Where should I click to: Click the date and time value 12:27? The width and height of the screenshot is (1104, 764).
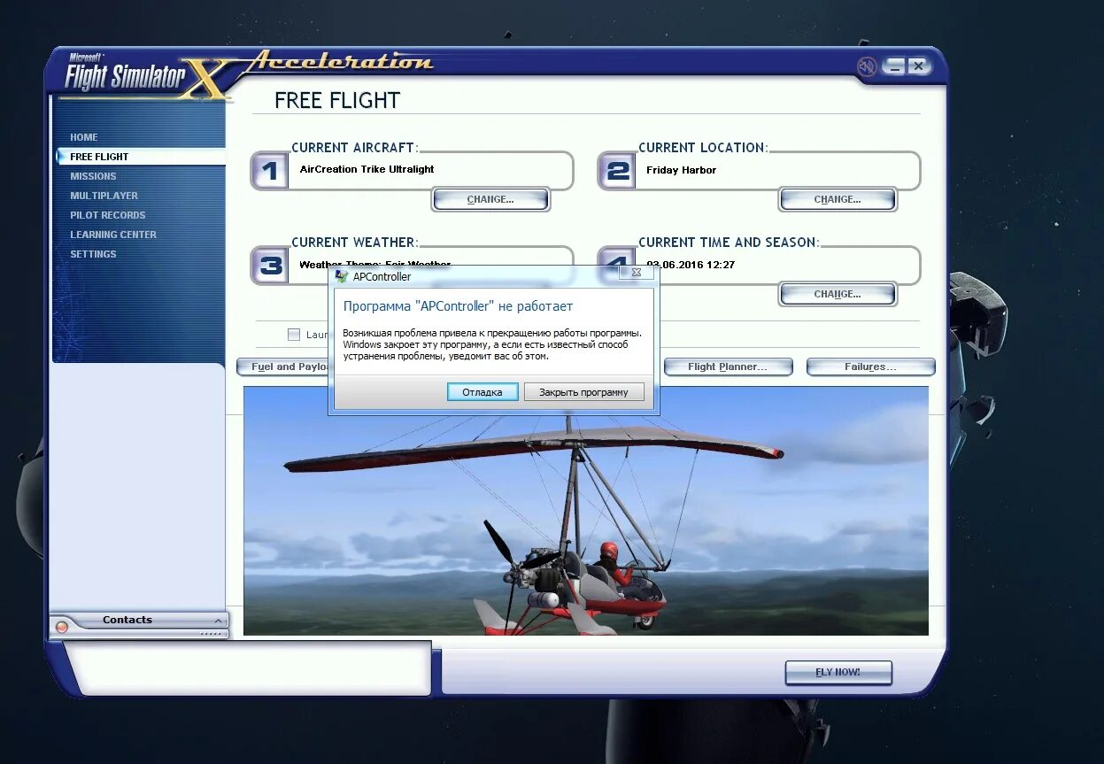691,265
